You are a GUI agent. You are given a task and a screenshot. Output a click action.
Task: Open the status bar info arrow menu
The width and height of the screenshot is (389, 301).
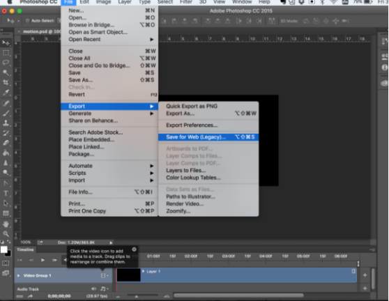[111, 242]
